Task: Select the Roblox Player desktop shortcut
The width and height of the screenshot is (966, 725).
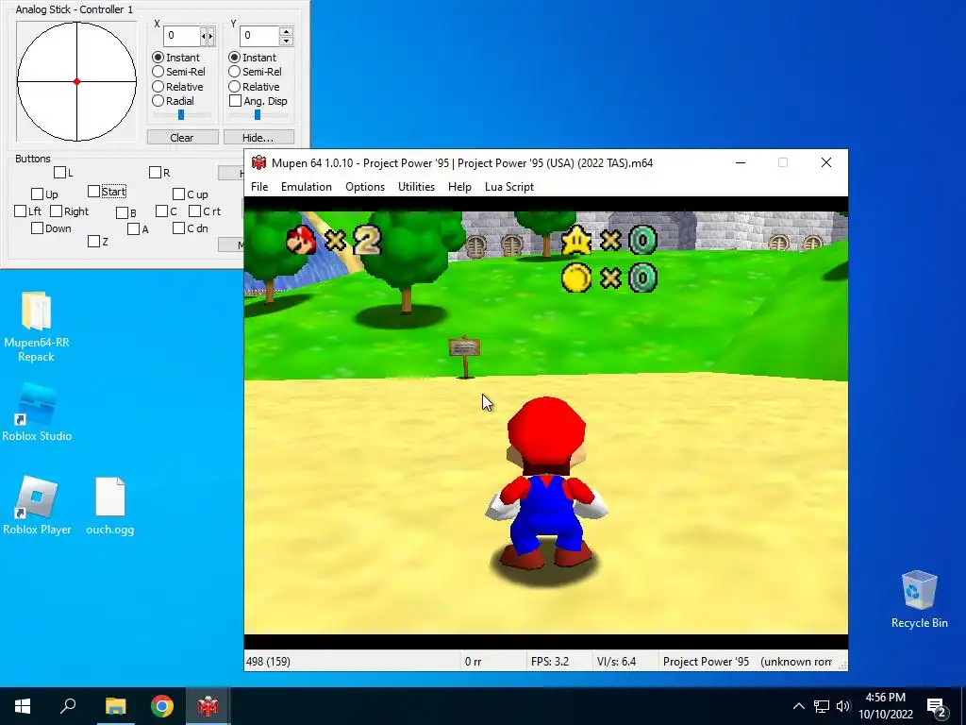Action: point(37,505)
